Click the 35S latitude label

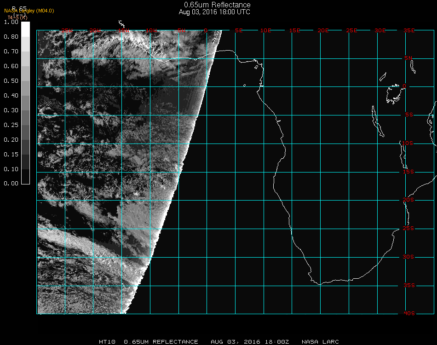pyautogui.click(x=409, y=285)
